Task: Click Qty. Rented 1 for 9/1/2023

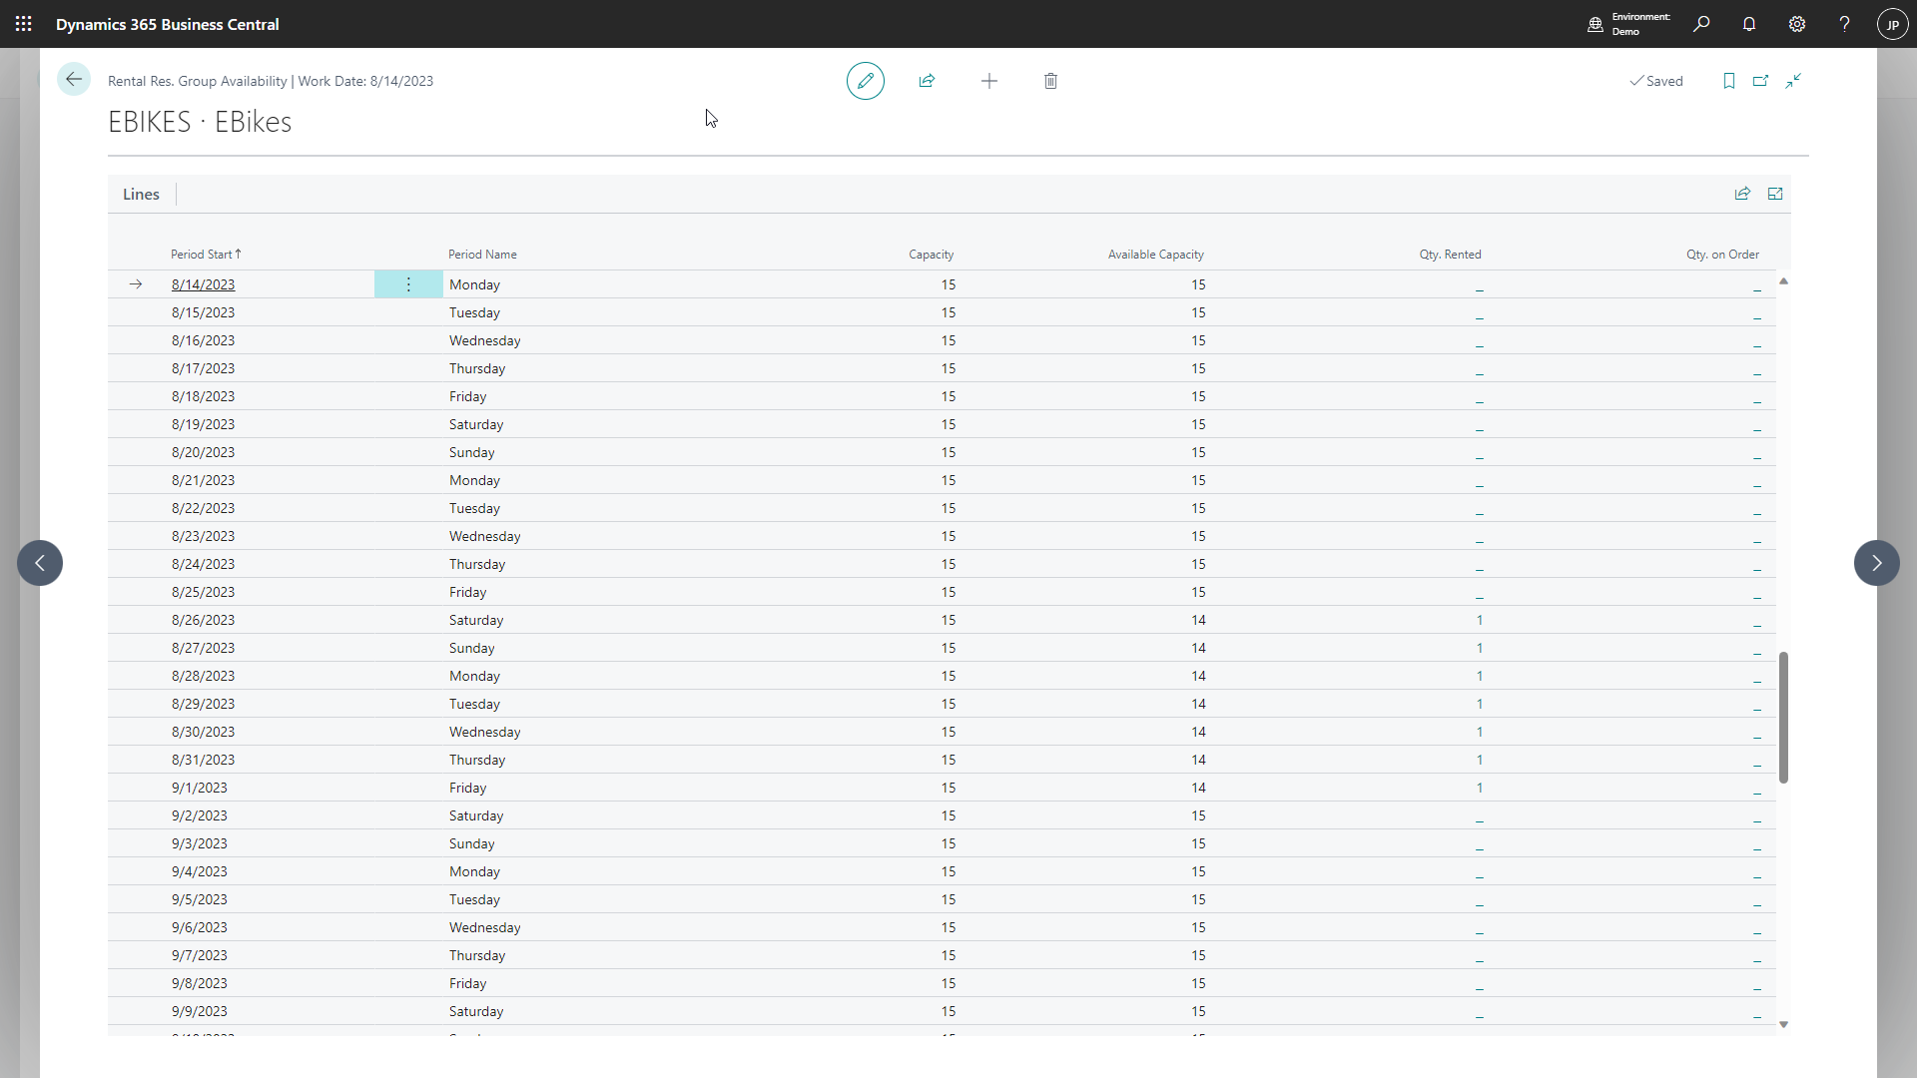Action: click(1480, 788)
